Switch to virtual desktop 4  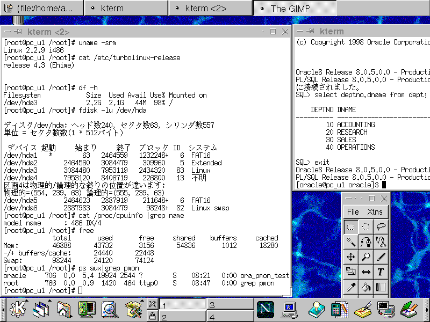click(231, 316)
